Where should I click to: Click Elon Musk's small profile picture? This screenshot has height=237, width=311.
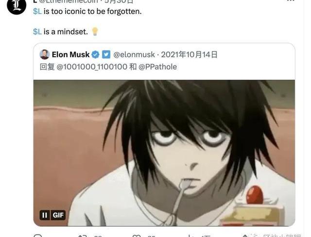tap(45, 55)
